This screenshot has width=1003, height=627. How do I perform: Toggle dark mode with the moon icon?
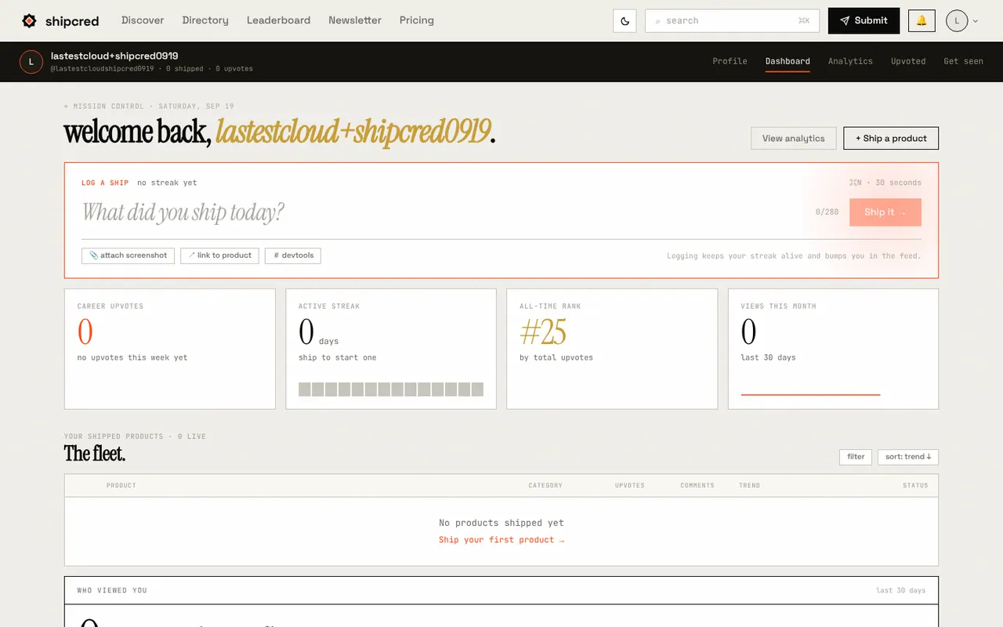(625, 21)
